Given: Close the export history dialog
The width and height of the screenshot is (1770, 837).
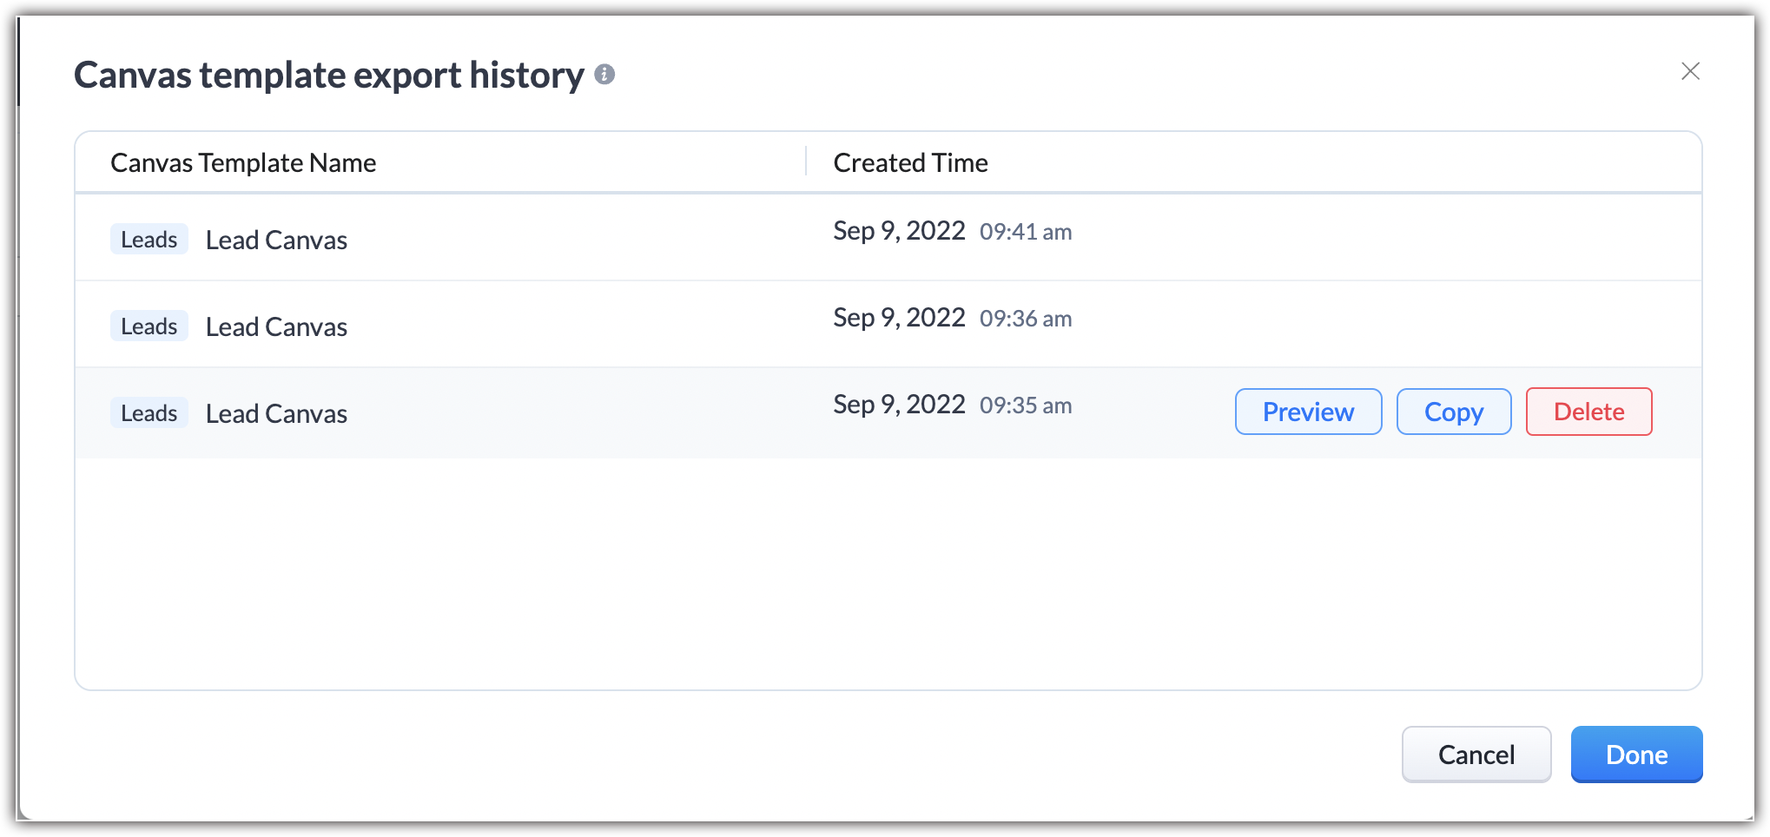Looking at the screenshot, I should (x=1689, y=71).
